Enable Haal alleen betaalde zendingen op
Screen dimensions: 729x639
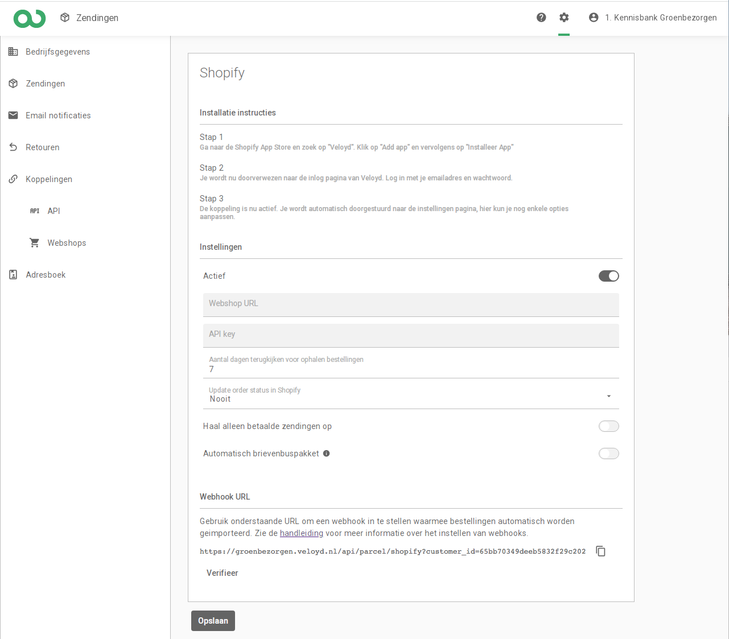coord(608,426)
